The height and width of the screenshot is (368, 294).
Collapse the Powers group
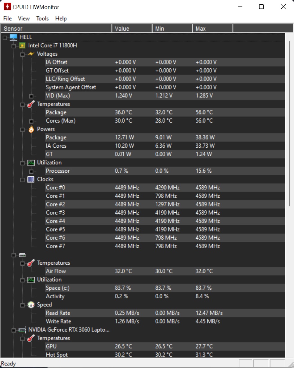(22, 130)
